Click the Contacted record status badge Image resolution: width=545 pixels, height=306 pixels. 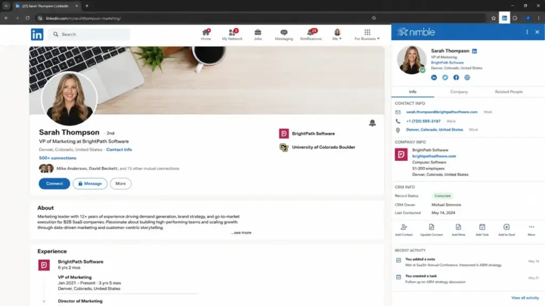tap(442, 196)
